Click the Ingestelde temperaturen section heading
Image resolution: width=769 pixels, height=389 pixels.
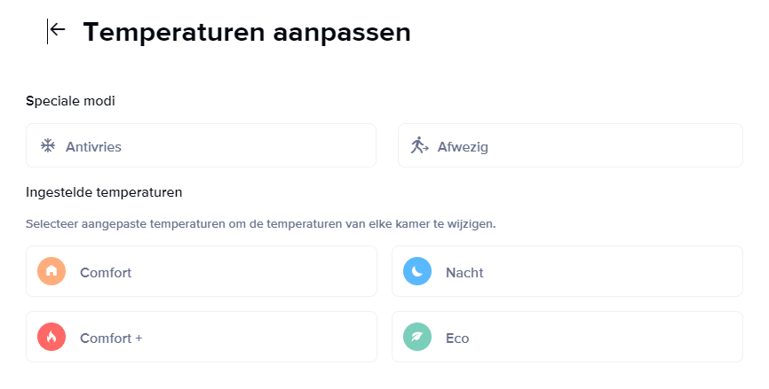point(105,191)
